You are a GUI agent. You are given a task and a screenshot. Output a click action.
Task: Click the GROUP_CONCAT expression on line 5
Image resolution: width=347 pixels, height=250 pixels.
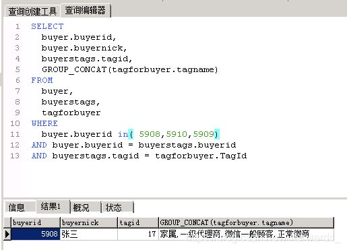point(130,69)
